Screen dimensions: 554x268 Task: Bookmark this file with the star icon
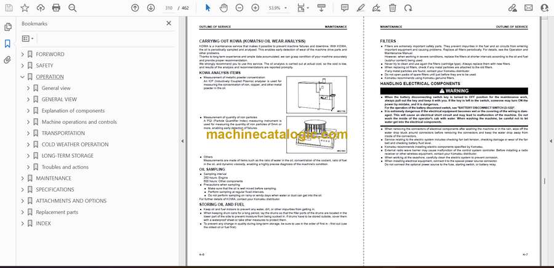tap(25, 8)
